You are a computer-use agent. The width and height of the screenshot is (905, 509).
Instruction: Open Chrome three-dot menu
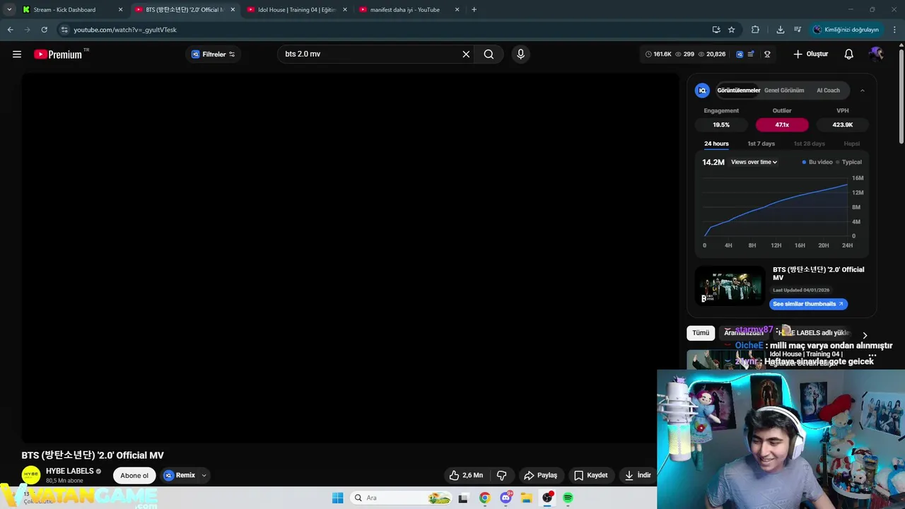pyautogui.click(x=895, y=30)
